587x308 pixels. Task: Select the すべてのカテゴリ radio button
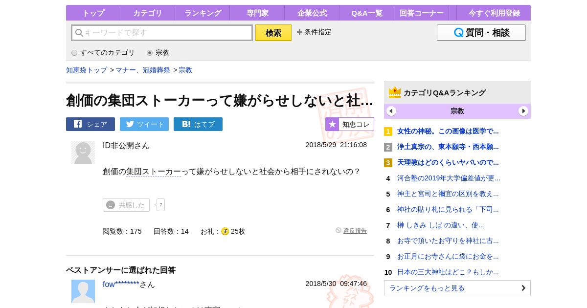tap(74, 53)
